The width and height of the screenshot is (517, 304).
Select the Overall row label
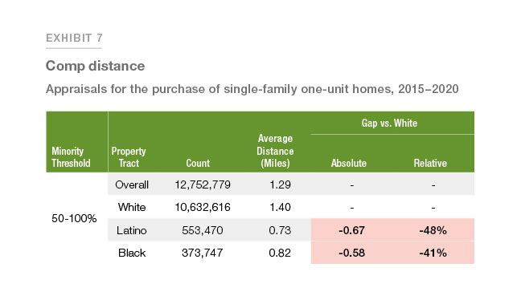pyautogui.click(x=132, y=184)
